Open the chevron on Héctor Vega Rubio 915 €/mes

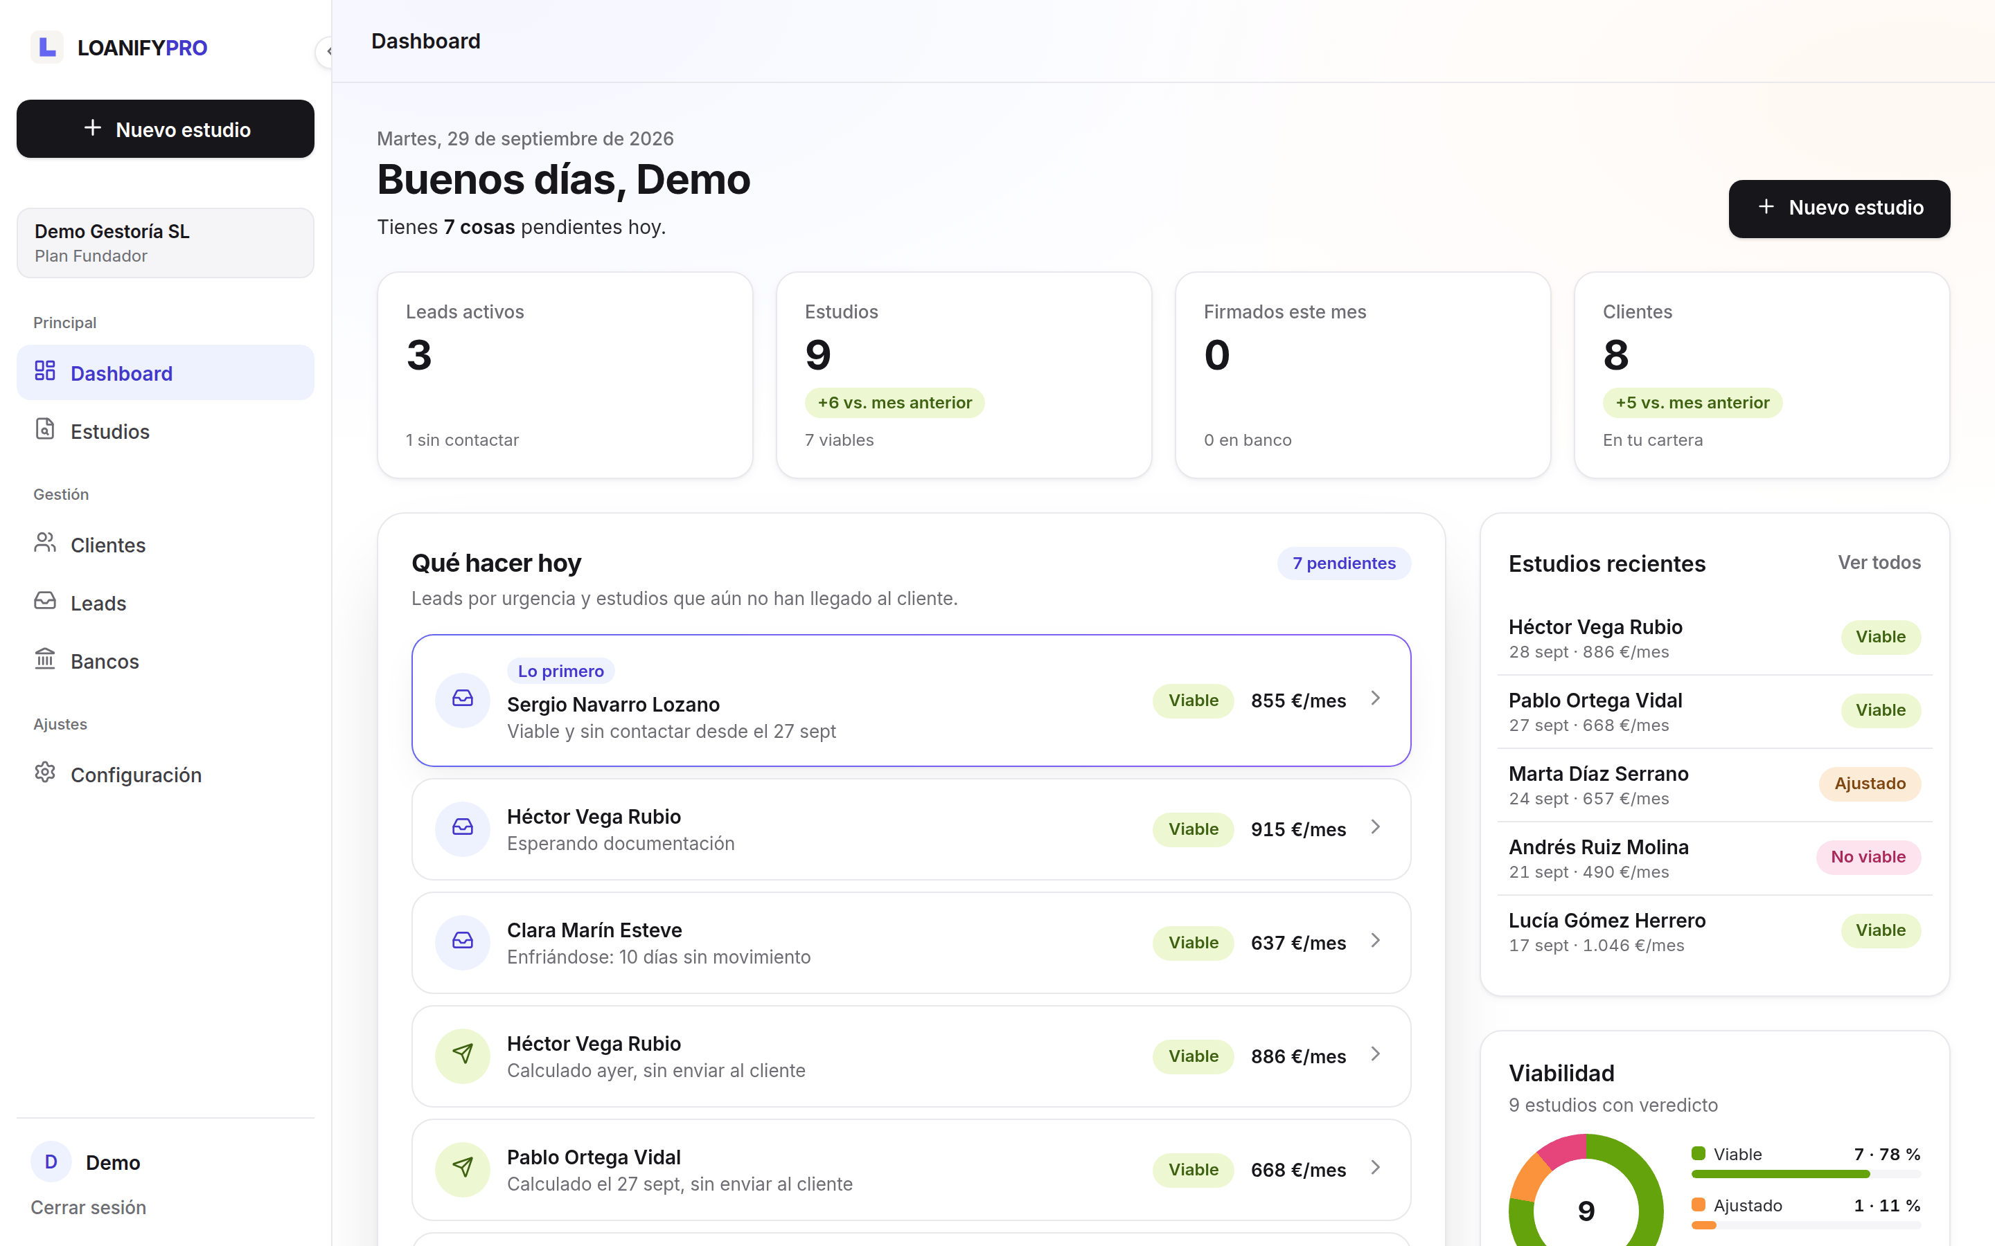coord(1375,827)
